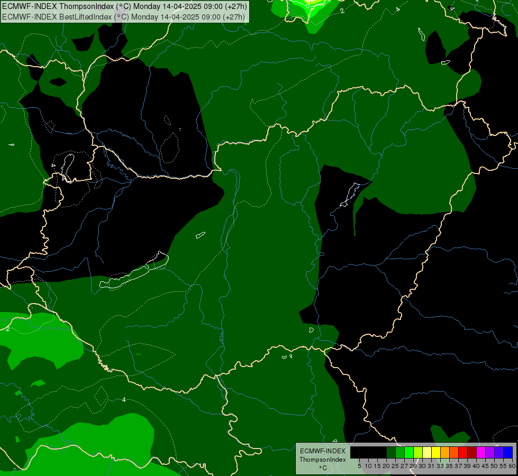The image size is (518, 476).
Task: Select the purple 45–50 legend swatch
Action: click(x=490, y=452)
